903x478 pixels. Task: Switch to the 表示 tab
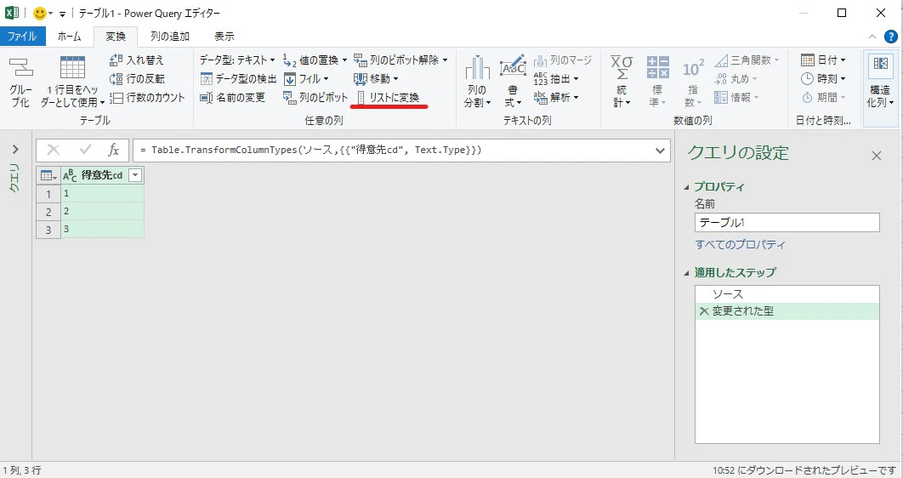pyautogui.click(x=224, y=37)
